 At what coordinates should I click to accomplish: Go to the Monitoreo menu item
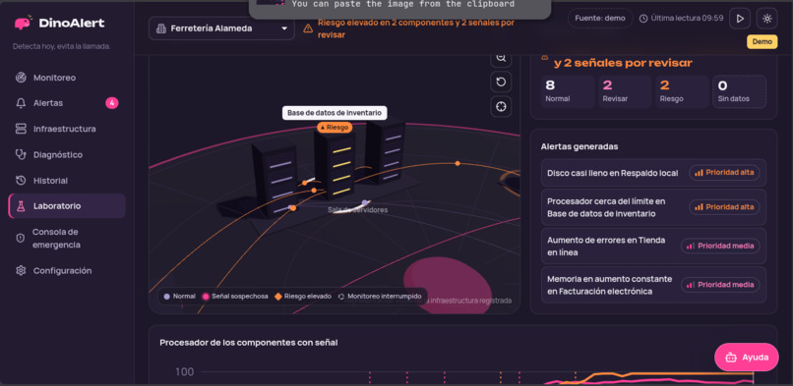pyautogui.click(x=67, y=78)
